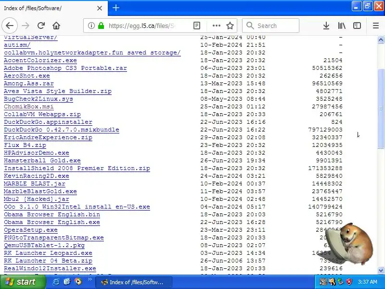Click the system clock showing 3:37 AM
The height and width of the screenshot is (289, 385).
pyautogui.click(x=368, y=282)
